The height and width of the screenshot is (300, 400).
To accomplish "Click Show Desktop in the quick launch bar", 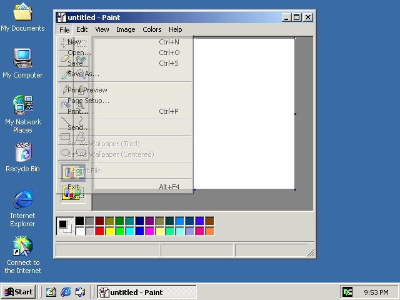I will (51, 292).
